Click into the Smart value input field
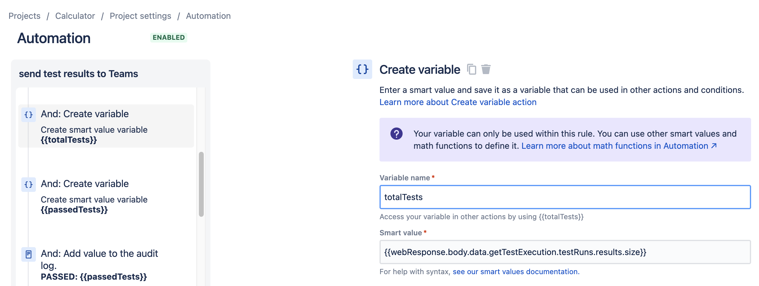Viewport: 759px width, 286px height. (565, 252)
